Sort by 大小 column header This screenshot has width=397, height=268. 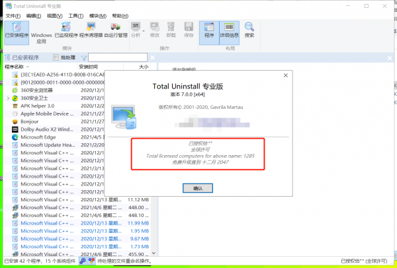[x=137, y=67]
